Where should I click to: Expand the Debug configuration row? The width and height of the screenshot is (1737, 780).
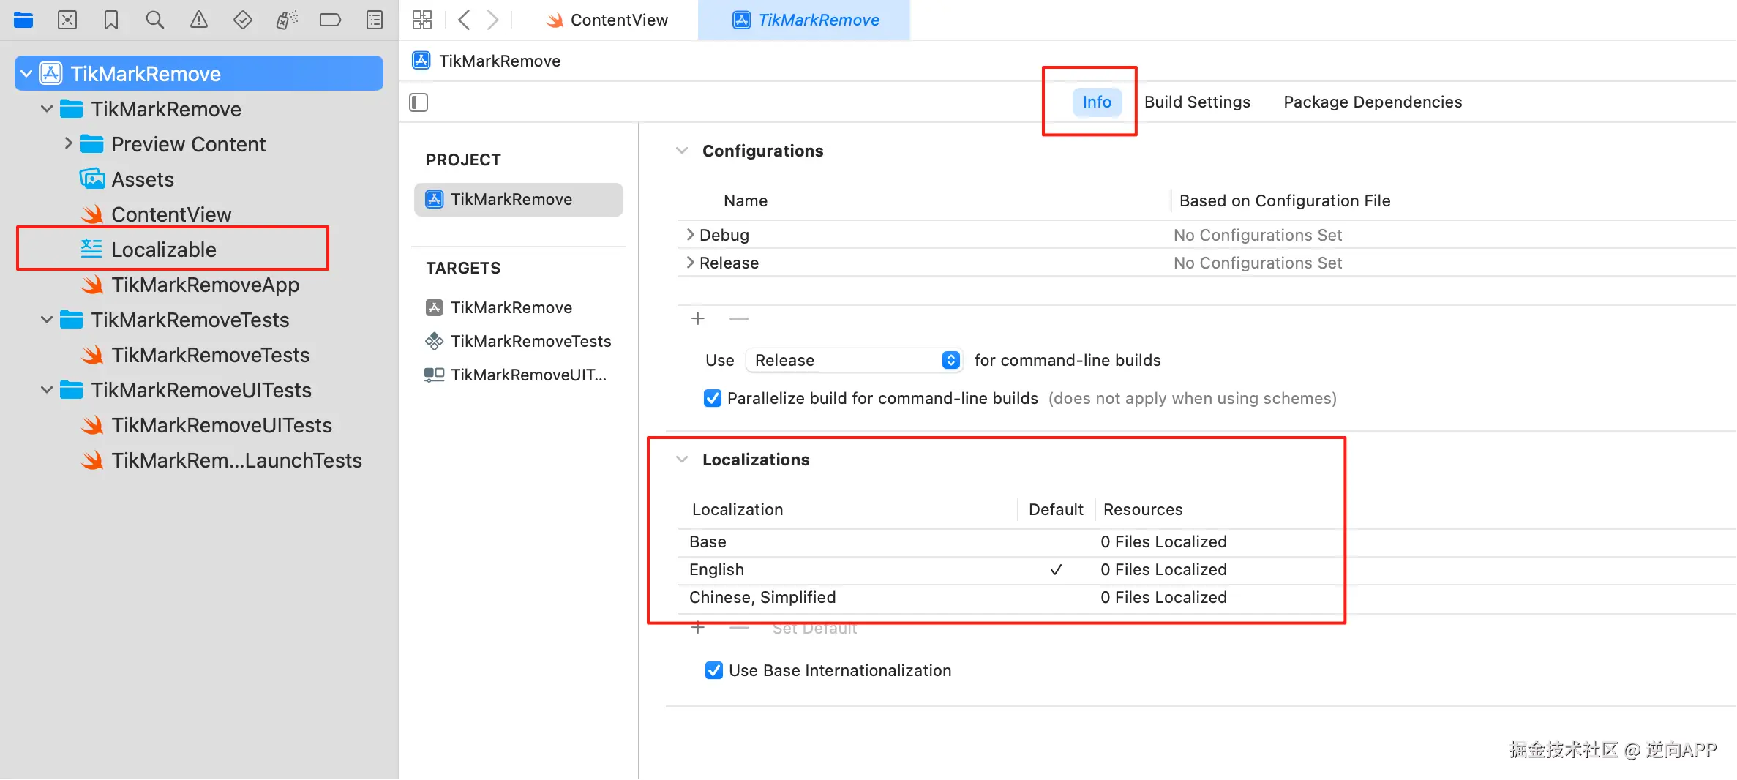[690, 234]
